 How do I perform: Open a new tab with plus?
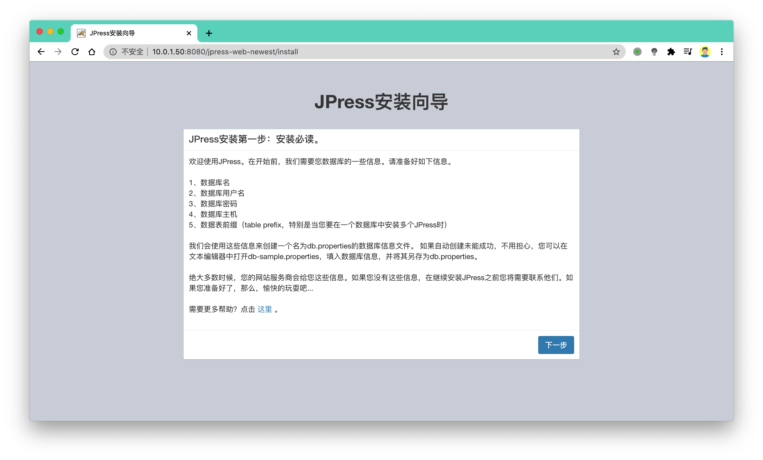[x=209, y=33]
